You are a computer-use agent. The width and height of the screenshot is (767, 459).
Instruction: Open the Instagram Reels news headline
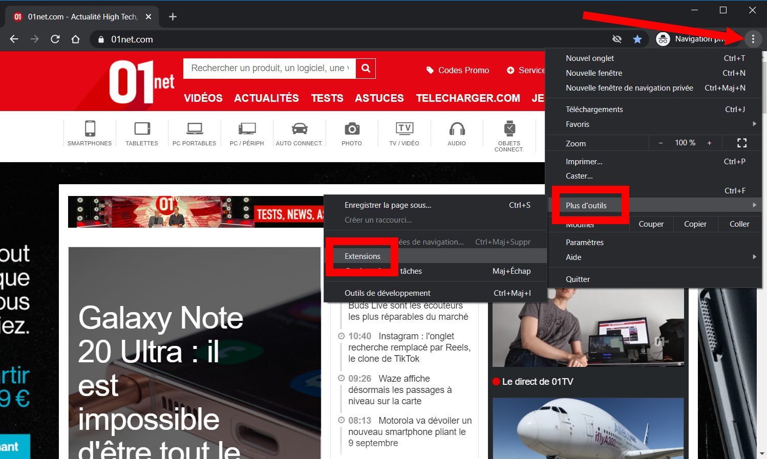(409, 347)
